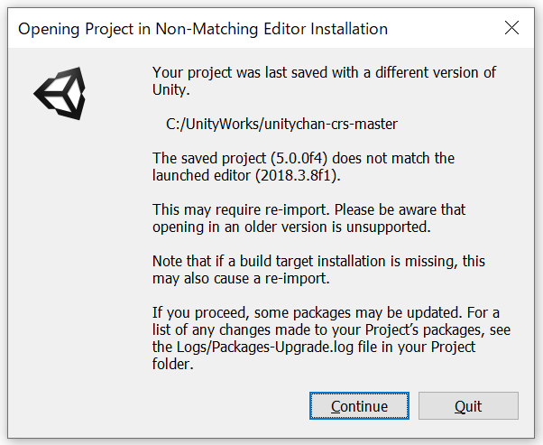Click 'may also cause a re-import' text
543x445 pixels.
click(x=241, y=278)
